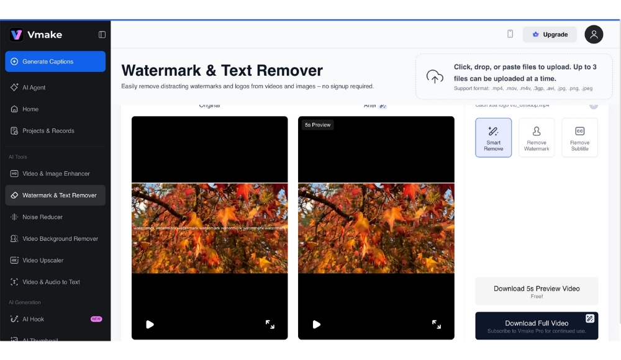Click the Vmake logo icon
621x360 pixels.
tap(17, 35)
